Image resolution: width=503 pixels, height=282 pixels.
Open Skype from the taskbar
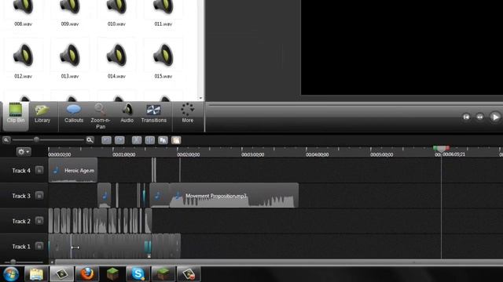138,274
